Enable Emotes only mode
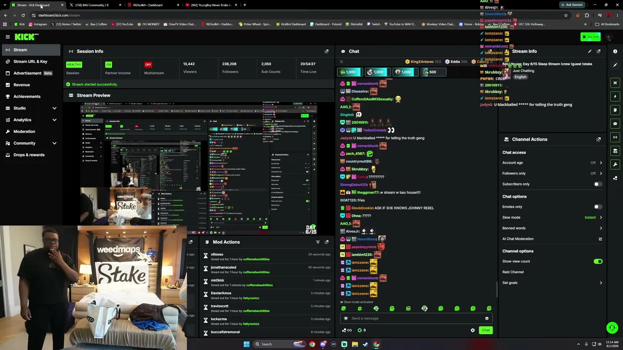 [598, 207]
